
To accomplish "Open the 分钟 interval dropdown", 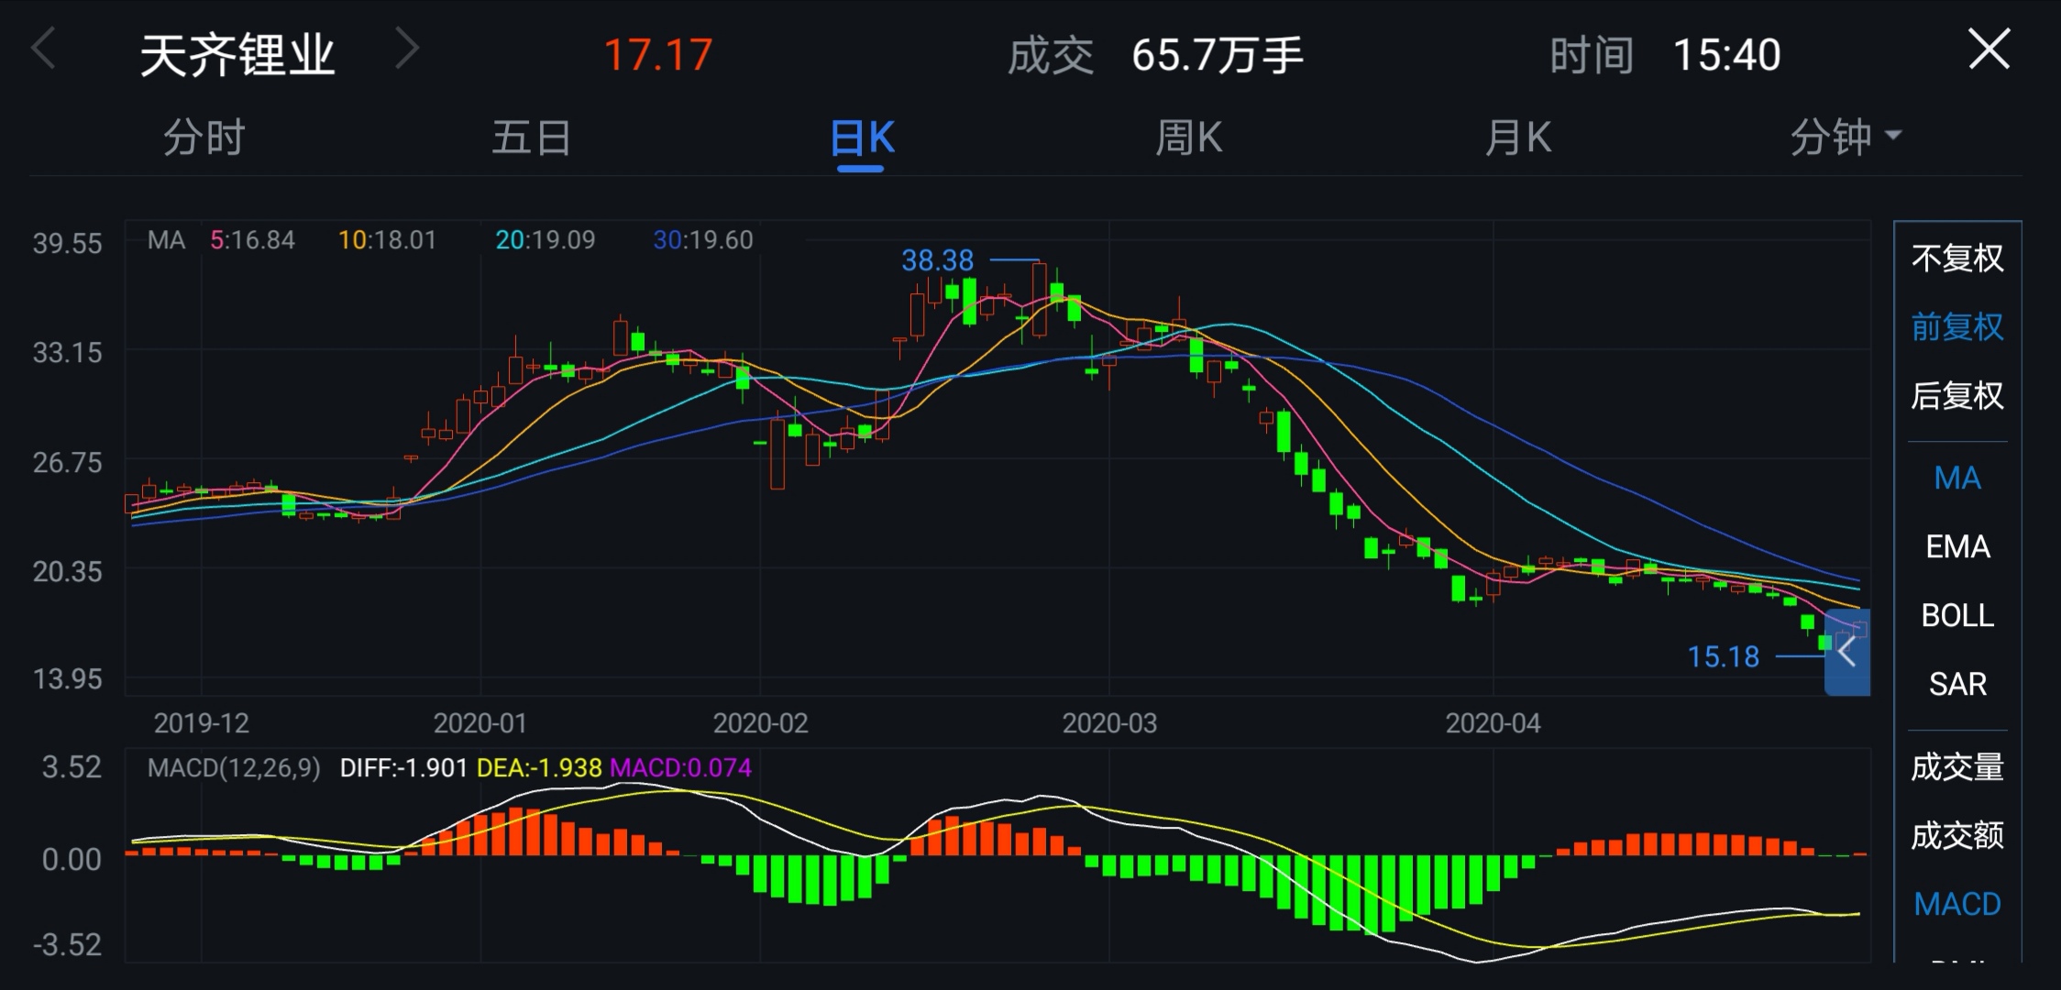I will tap(1846, 137).
